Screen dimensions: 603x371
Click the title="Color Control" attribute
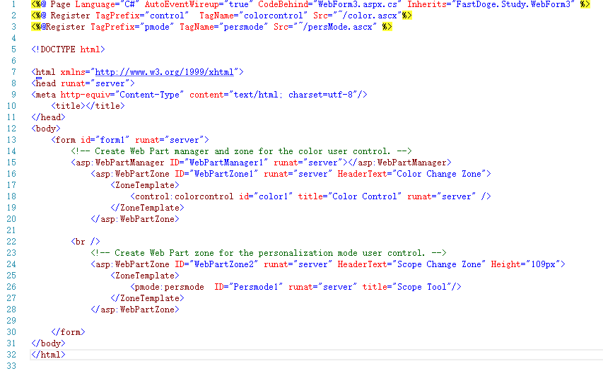[x=350, y=196]
